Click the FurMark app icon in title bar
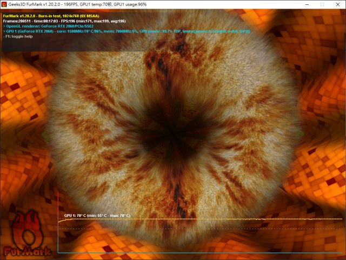 click(x=4, y=4)
